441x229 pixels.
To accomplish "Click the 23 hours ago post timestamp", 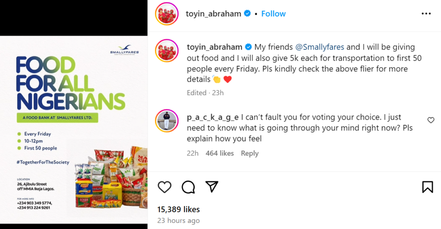I will [x=178, y=221].
